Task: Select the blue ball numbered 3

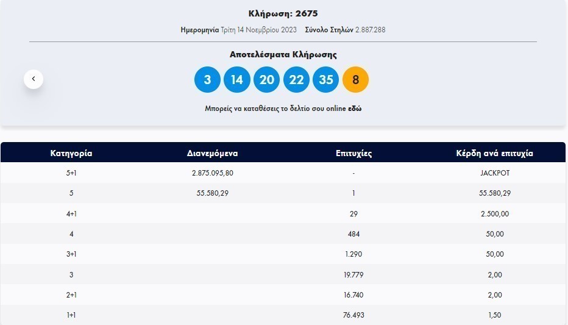Action: coord(207,80)
